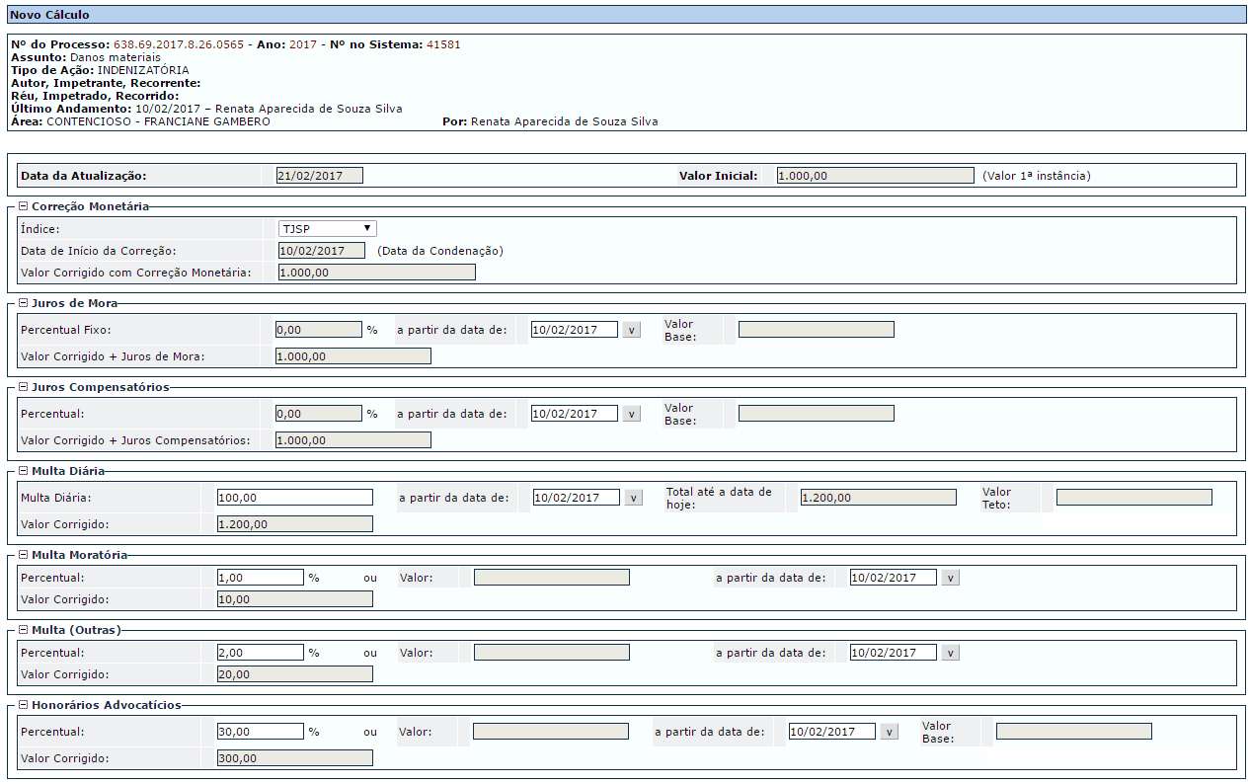Click the (Data da Condenação) note
Screen dimensions: 1250x784
(440, 251)
